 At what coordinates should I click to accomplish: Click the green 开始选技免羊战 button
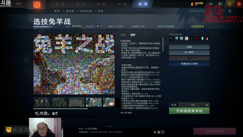click(x=189, y=111)
